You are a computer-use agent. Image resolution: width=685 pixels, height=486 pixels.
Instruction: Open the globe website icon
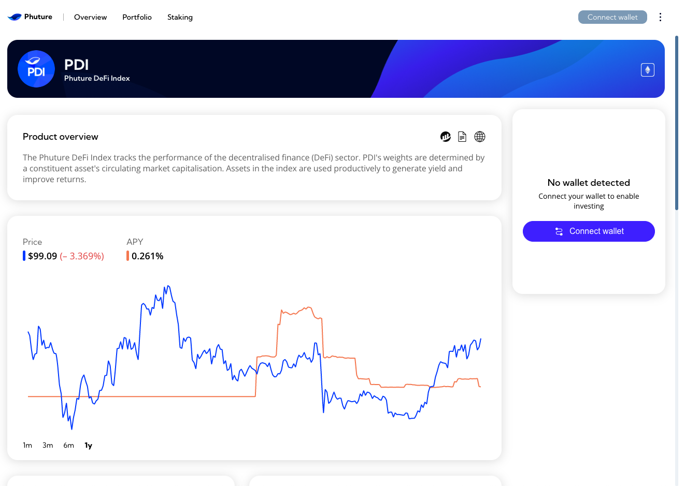click(480, 137)
